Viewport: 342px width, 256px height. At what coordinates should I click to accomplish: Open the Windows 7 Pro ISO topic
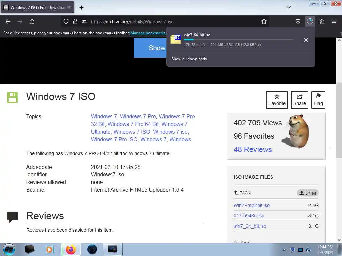(114, 140)
